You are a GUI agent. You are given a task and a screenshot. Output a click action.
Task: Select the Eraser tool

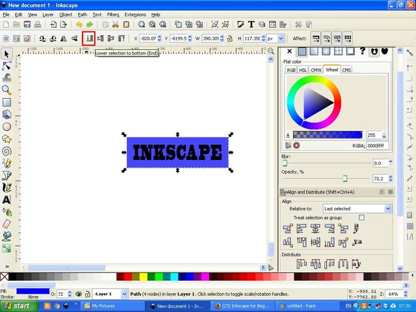point(6,224)
